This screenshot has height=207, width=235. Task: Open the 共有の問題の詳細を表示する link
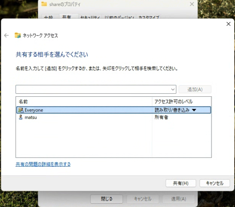43,164
